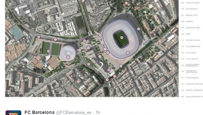Open the FC Barcelona profile name
Screen dimensions: 203x115
click(x=40, y=112)
